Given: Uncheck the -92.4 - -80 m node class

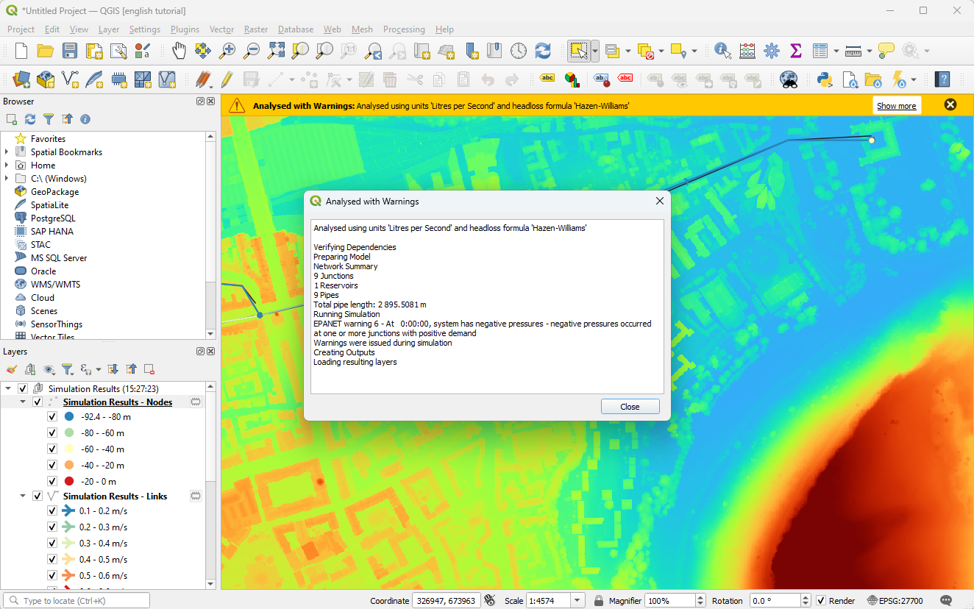Looking at the screenshot, I should coord(52,417).
